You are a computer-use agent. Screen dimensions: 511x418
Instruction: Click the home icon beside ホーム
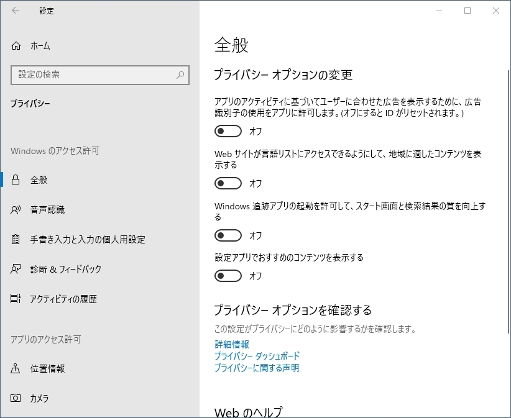16,46
